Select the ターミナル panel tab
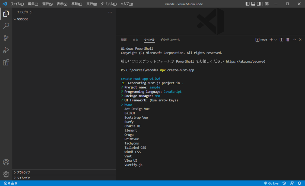This screenshot has width=305, height=186. point(149,40)
